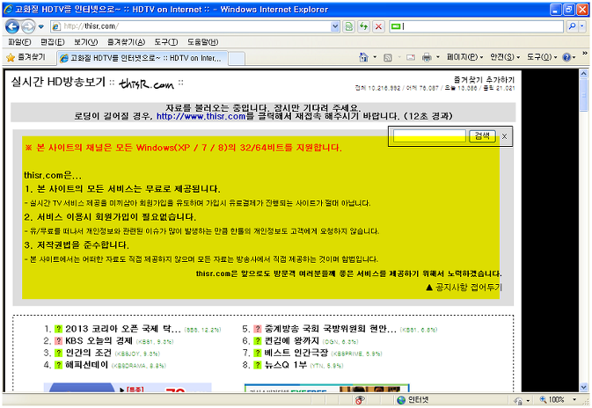Close the page search box with X

pyautogui.click(x=504, y=136)
